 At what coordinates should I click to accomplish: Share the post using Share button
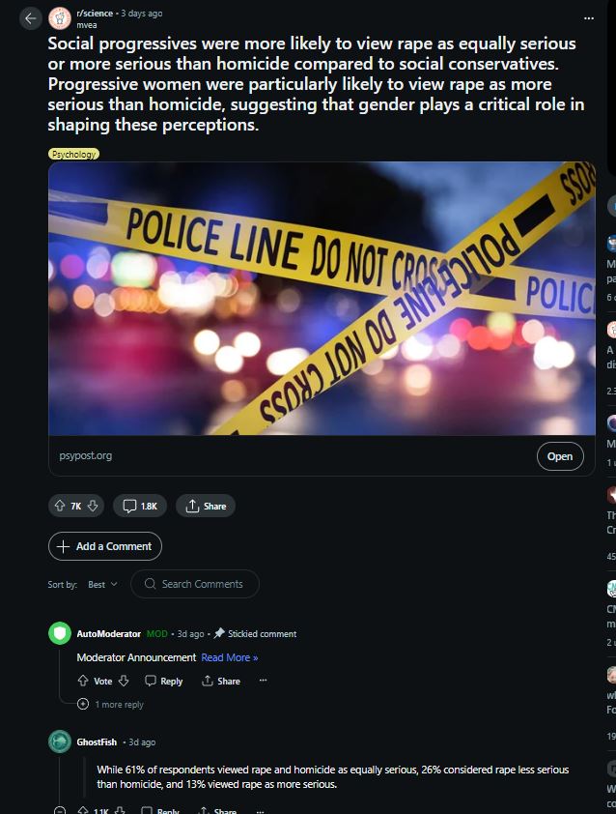coord(206,506)
